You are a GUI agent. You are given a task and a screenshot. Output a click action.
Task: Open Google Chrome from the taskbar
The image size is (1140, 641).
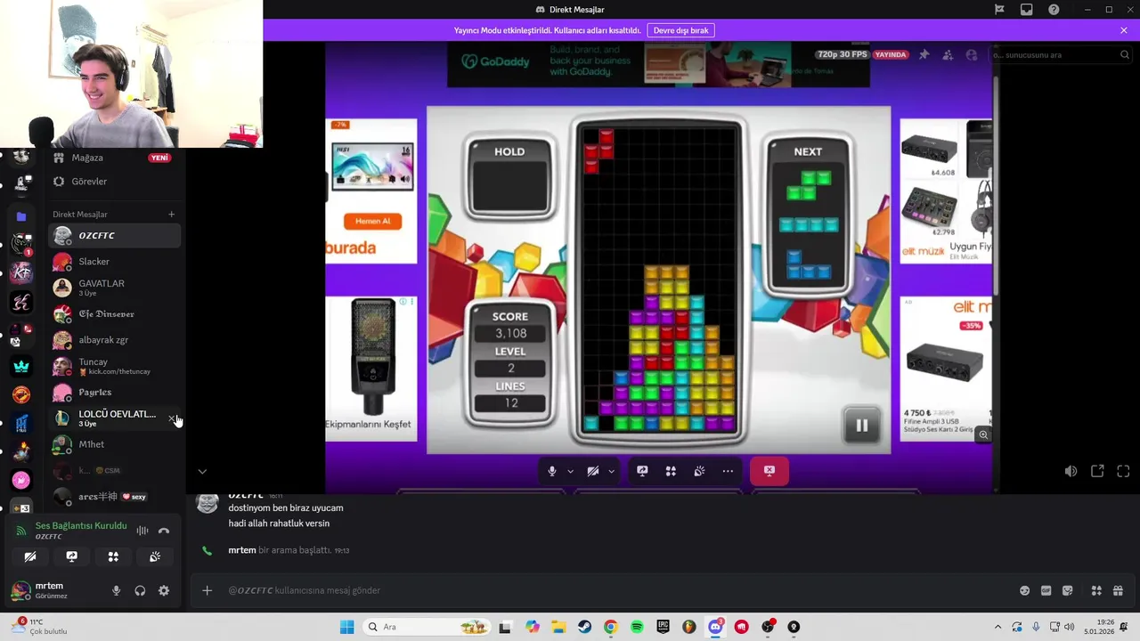tap(610, 627)
